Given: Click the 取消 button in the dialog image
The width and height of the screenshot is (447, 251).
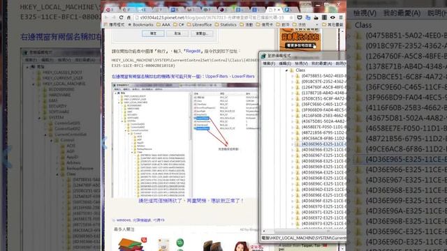Looking at the screenshot, I should 177,33.
